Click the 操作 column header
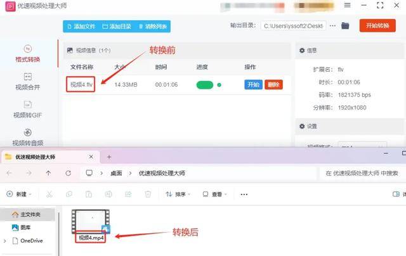This screenshot has height=256, width=406. 250,67
